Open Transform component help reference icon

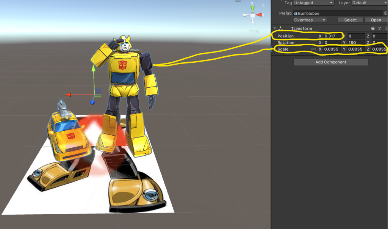pyautogui.click(x=373, y=28)
